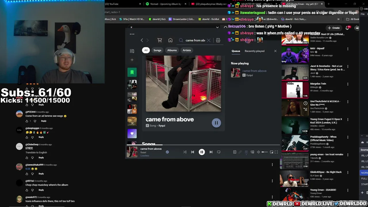Open the Margelas Twin video thumbnail

pos(295,90)
